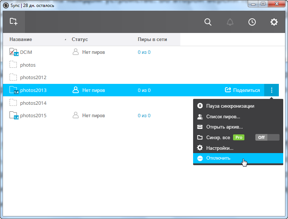
Task: Click the Пиры в сети column header
Action: (152, 39)
